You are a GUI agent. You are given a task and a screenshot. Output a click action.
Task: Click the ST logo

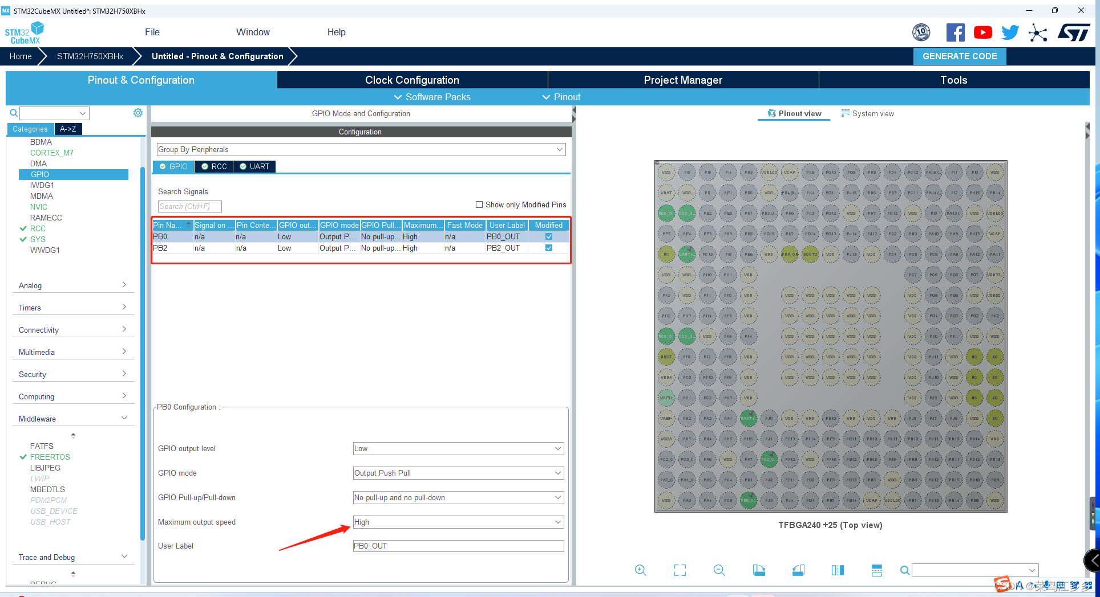click(1074, 32)
